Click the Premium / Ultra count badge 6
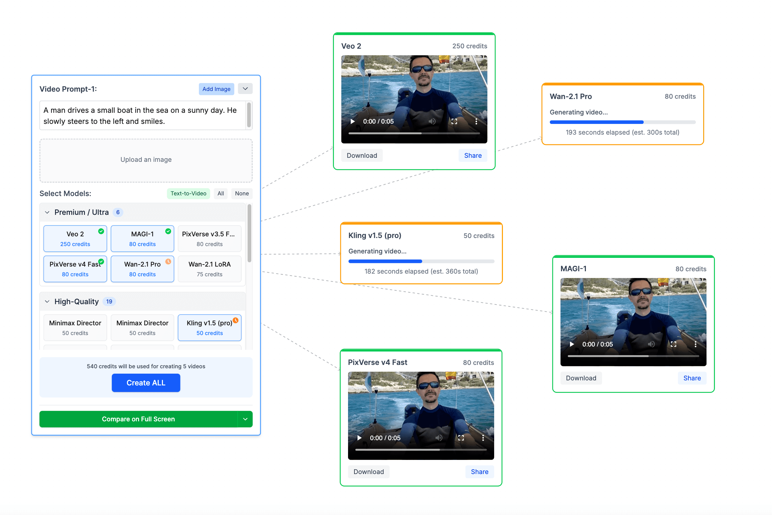This screenshot has width=772, height=515. pyautogui.click(x=118, y=212)
